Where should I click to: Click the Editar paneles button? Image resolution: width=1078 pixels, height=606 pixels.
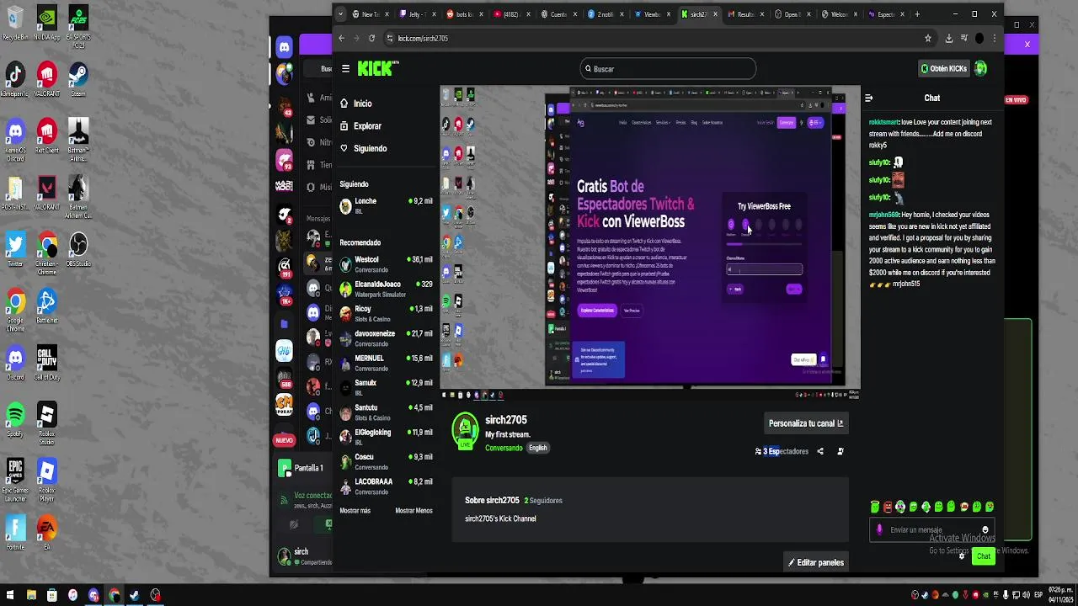tap(815, 562)
